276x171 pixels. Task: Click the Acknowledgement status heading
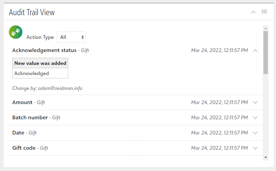tap(44, 50)
